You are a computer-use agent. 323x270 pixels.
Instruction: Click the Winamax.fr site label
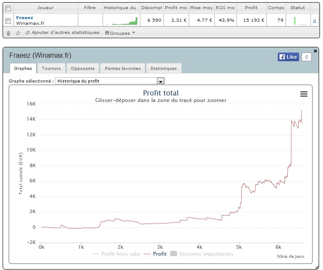(x=30, y=23)
